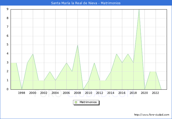Click the 2019 peak data point at 9
Viewport: 172px width, 119px height.
point(139,10)
